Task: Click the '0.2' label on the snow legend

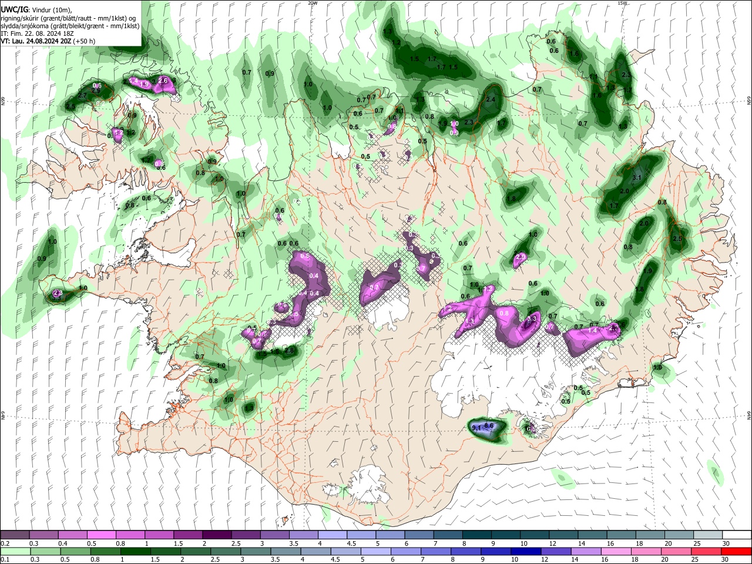Action: click(x=5, y=543)
